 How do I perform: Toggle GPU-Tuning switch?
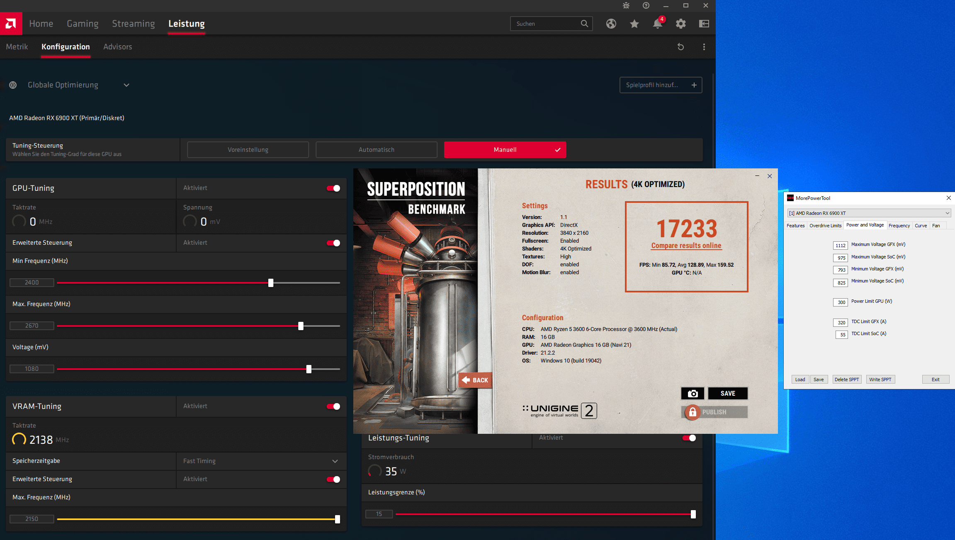point(333,188)
